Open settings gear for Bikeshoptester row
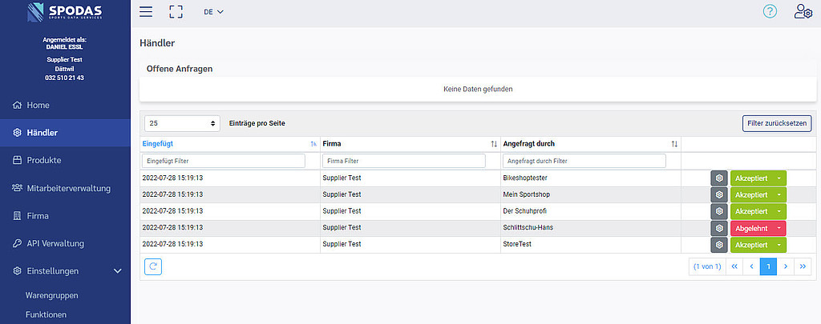821x324 pixels. (719, 178)
